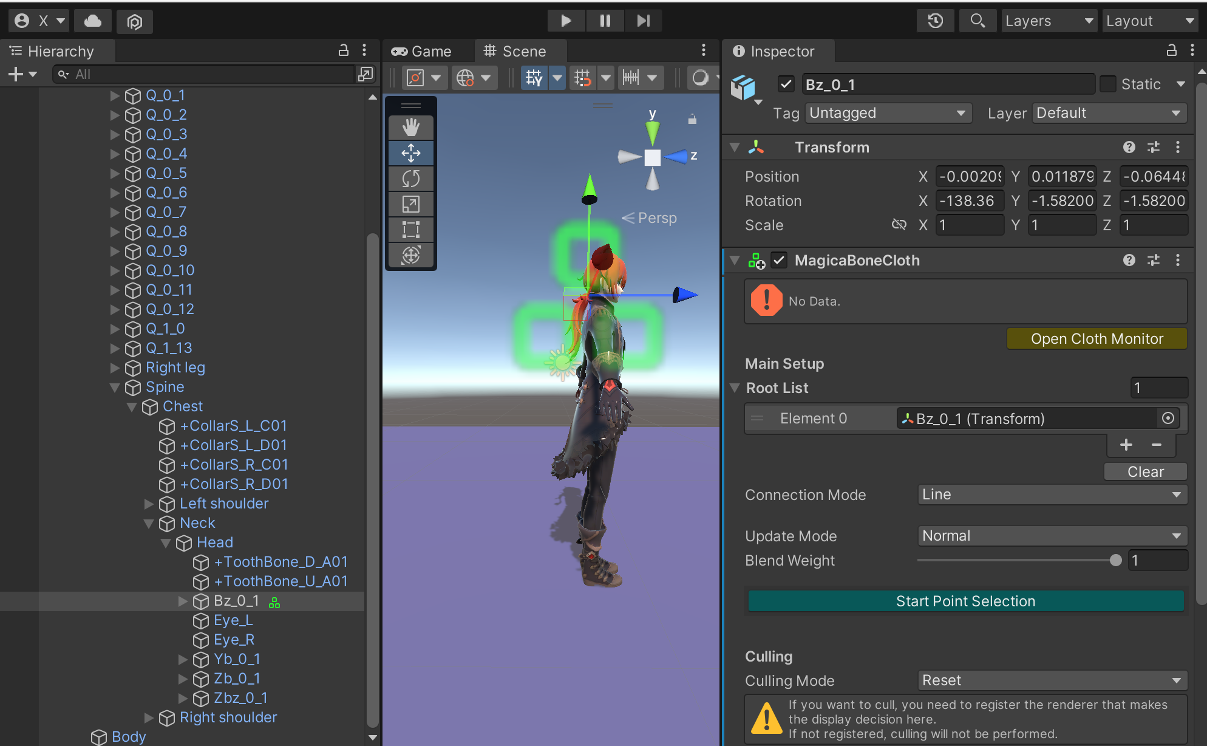This screenshot has width=1207, height=746.
Task: Click the Play button
Action: tap(566, 21)
